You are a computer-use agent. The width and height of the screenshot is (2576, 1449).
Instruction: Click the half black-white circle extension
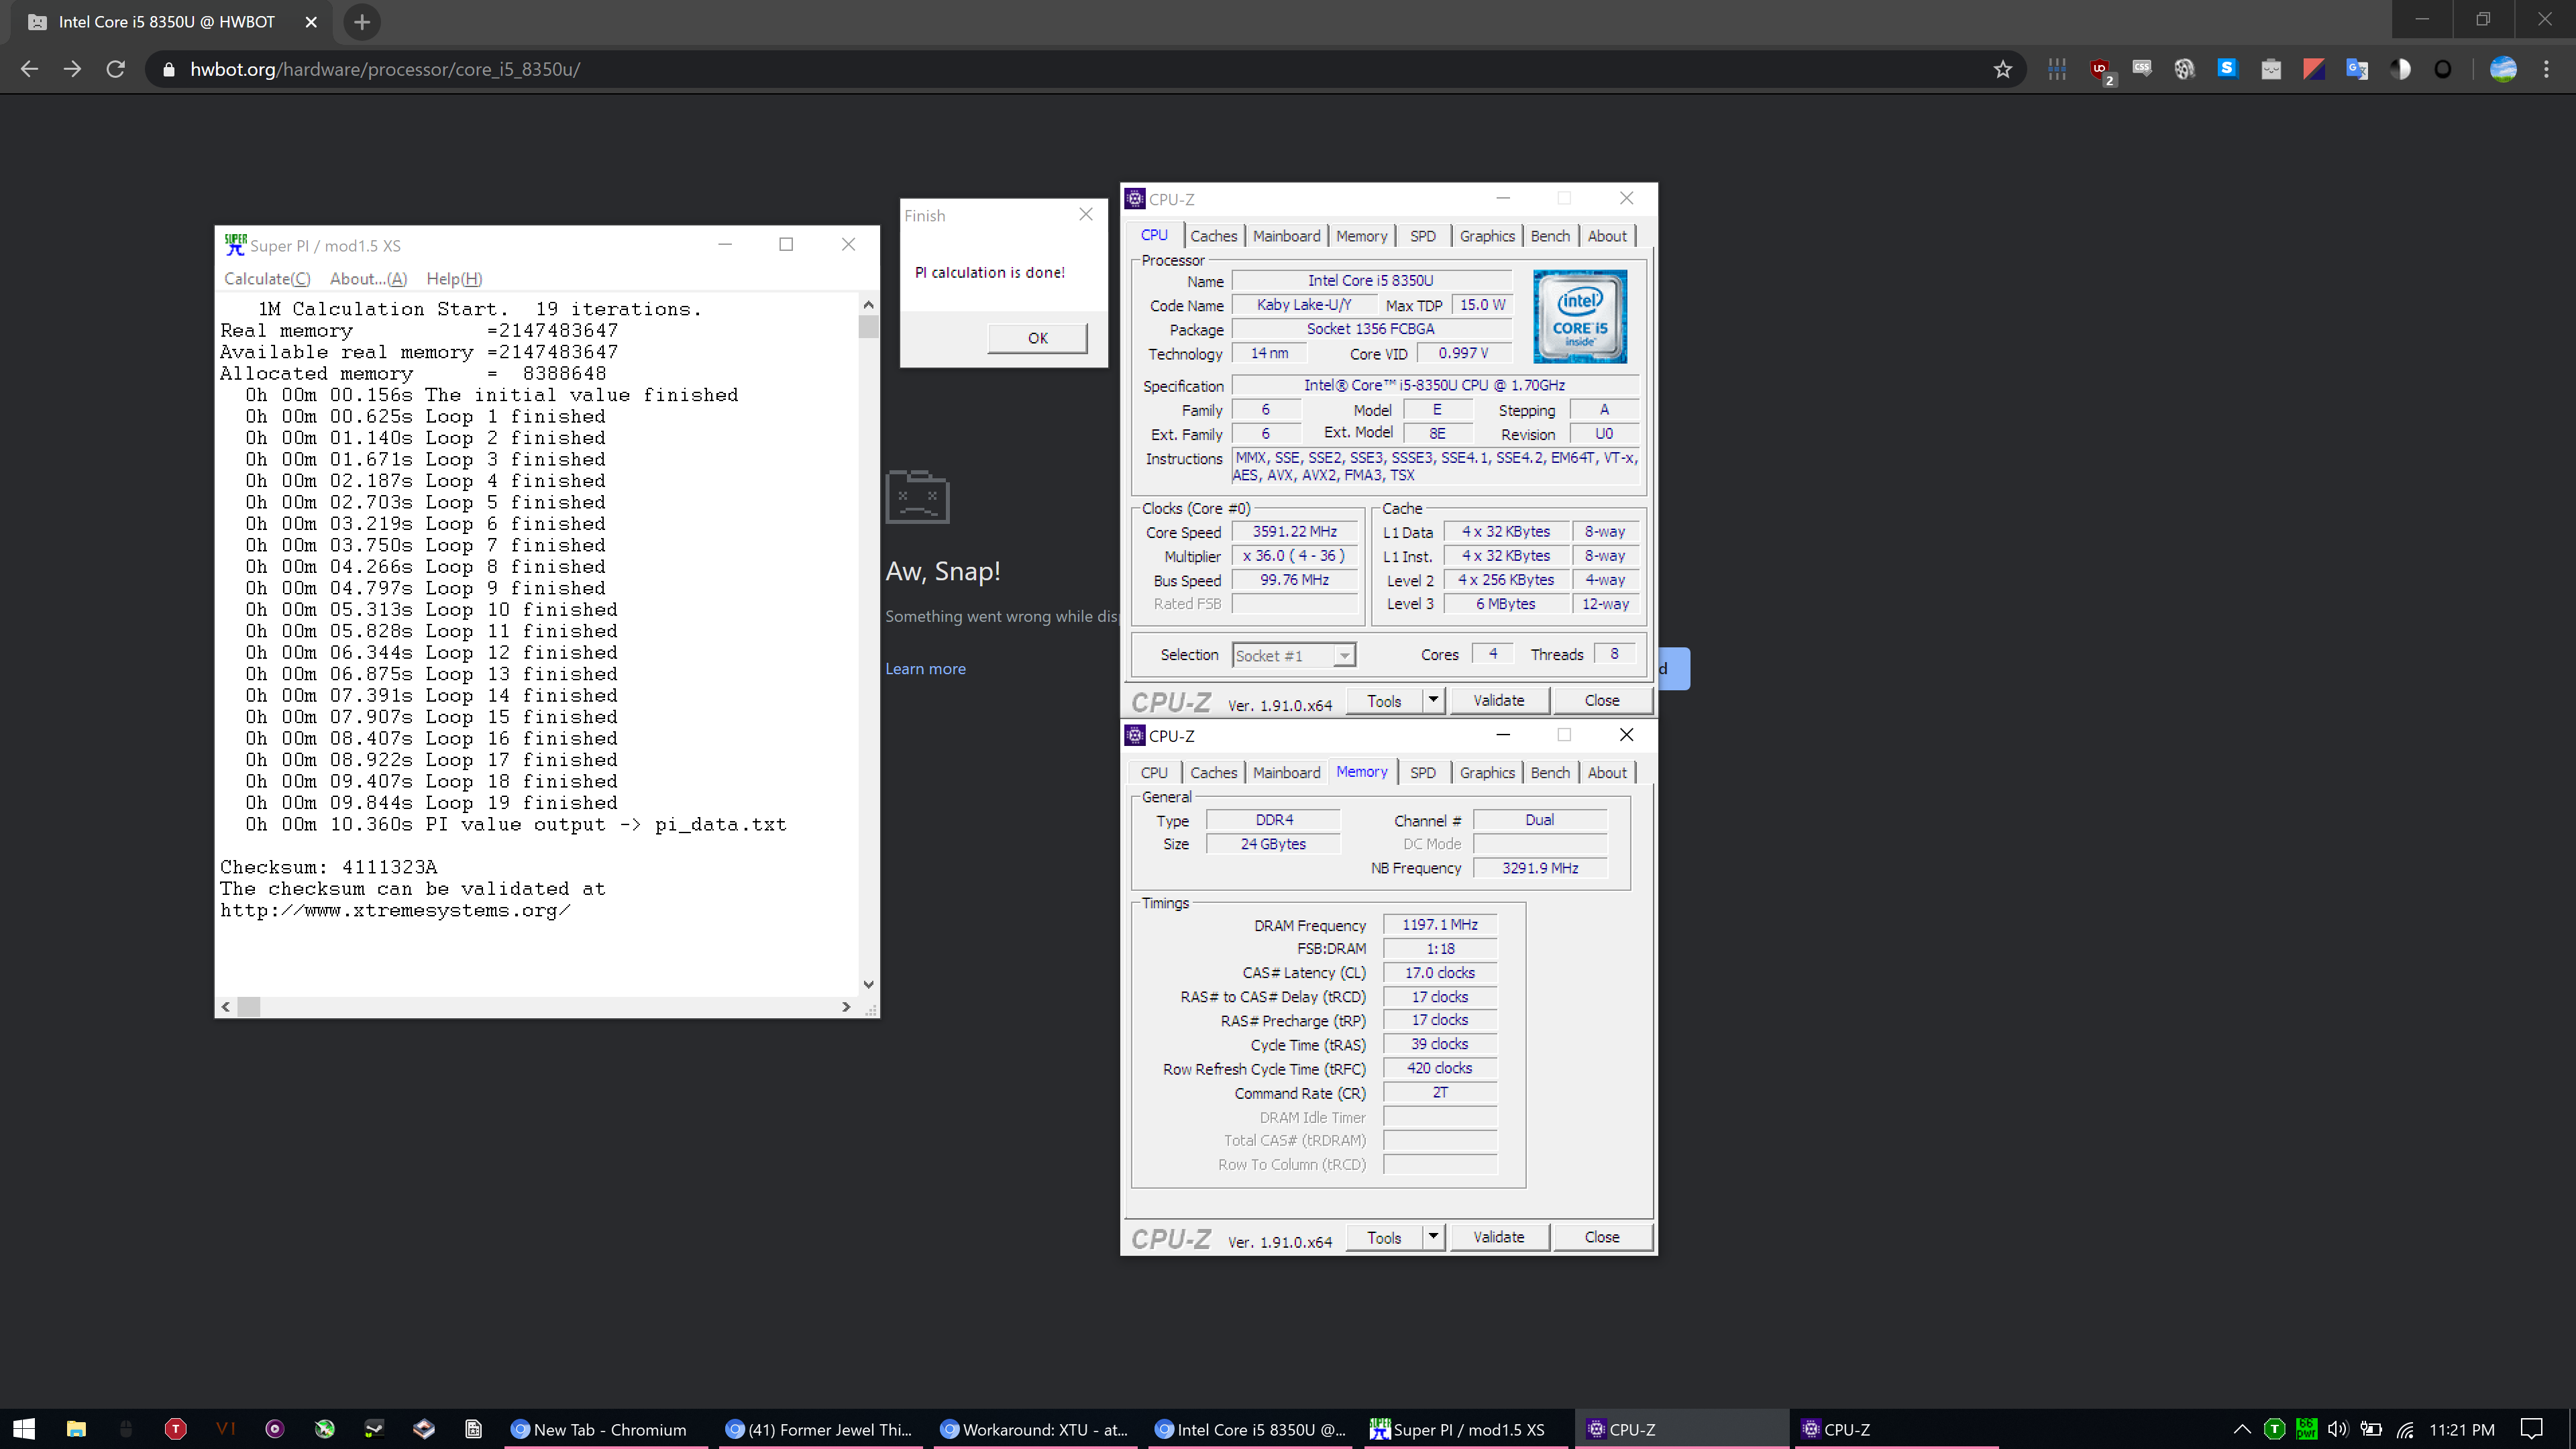[x=2400, y=69]
